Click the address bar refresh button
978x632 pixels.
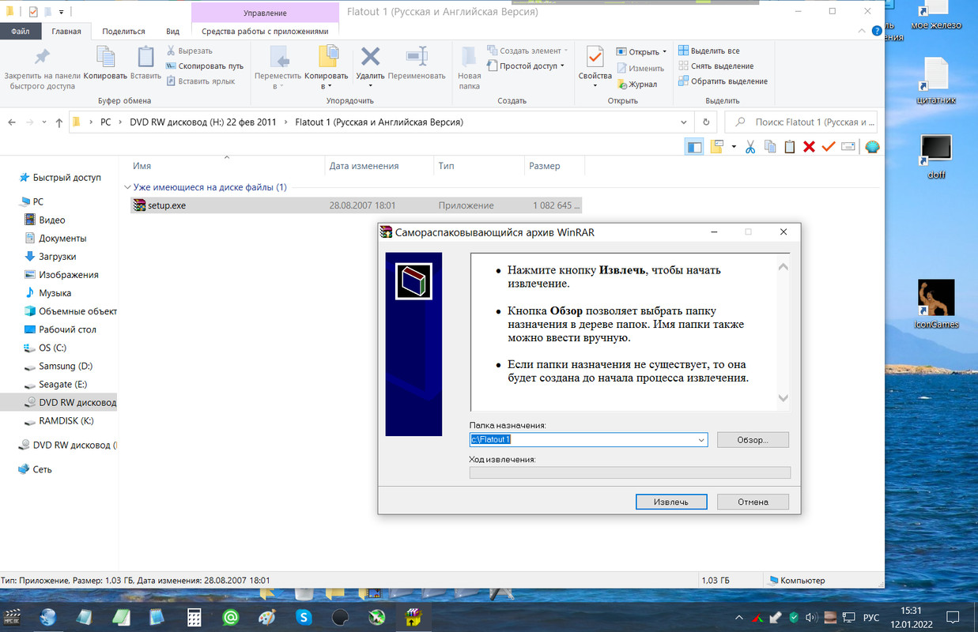(x=706, y=122)
